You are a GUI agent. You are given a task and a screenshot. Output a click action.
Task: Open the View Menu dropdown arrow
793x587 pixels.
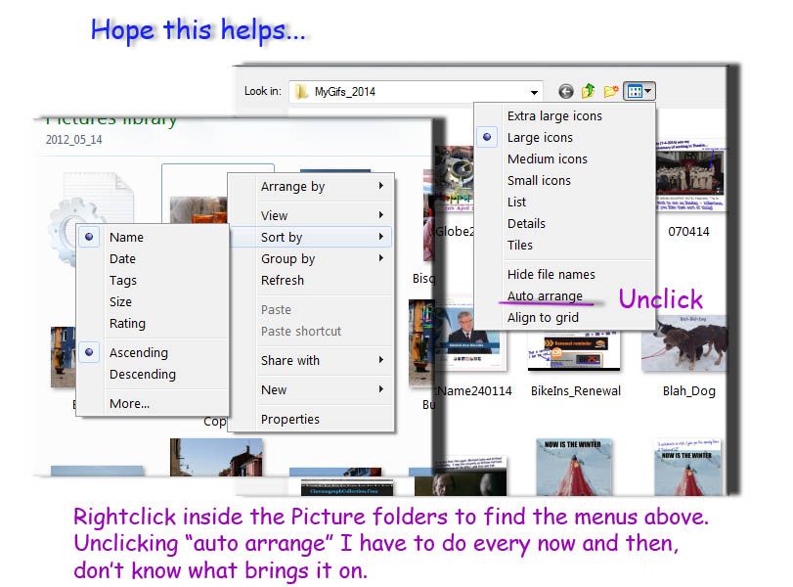point(648,92)
